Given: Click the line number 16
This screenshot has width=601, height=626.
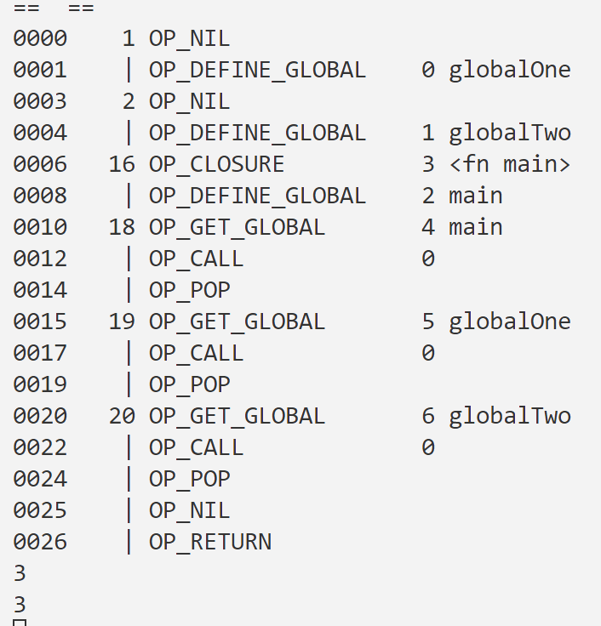Looking at the screenshot, I should [122, 164].
